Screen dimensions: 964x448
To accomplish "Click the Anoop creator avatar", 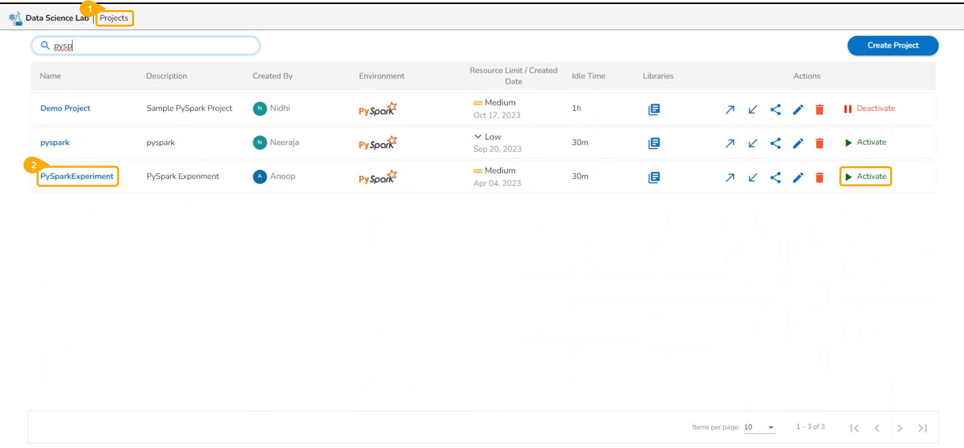I will [260, 176].
